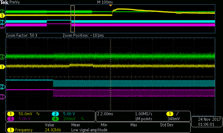223x133 pixels.
Task: Click the Value column header
Action: pos(50,125)
